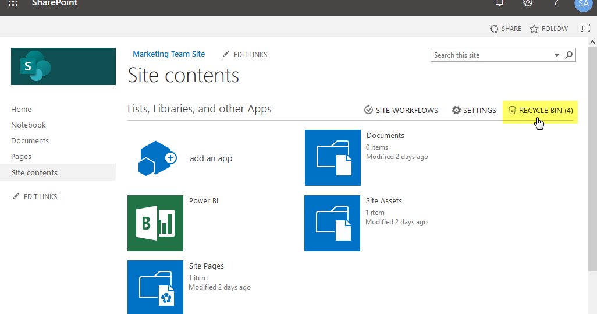
Task: Open the Site Pages library tile
Action: [155, 287]
